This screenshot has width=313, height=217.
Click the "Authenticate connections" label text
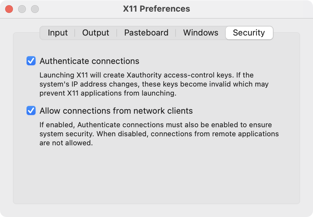(89, 61)
